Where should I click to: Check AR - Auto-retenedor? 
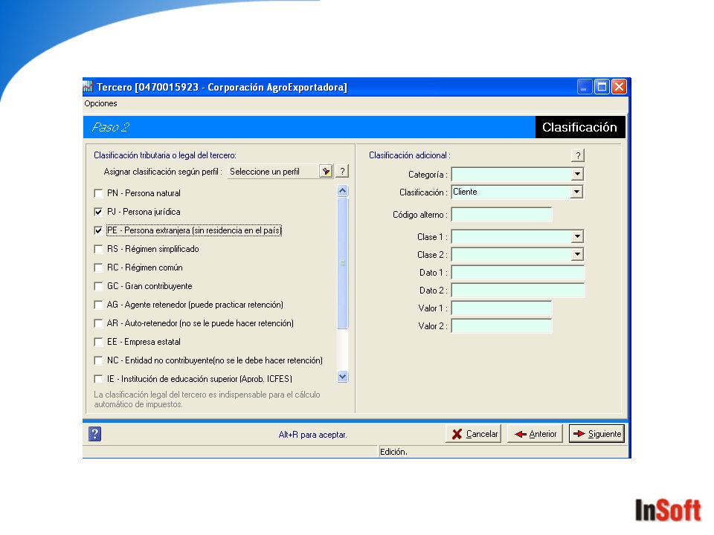click(98, 323)
